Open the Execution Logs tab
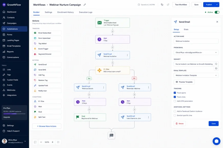223x148 pixels. (x=86, y=12)
